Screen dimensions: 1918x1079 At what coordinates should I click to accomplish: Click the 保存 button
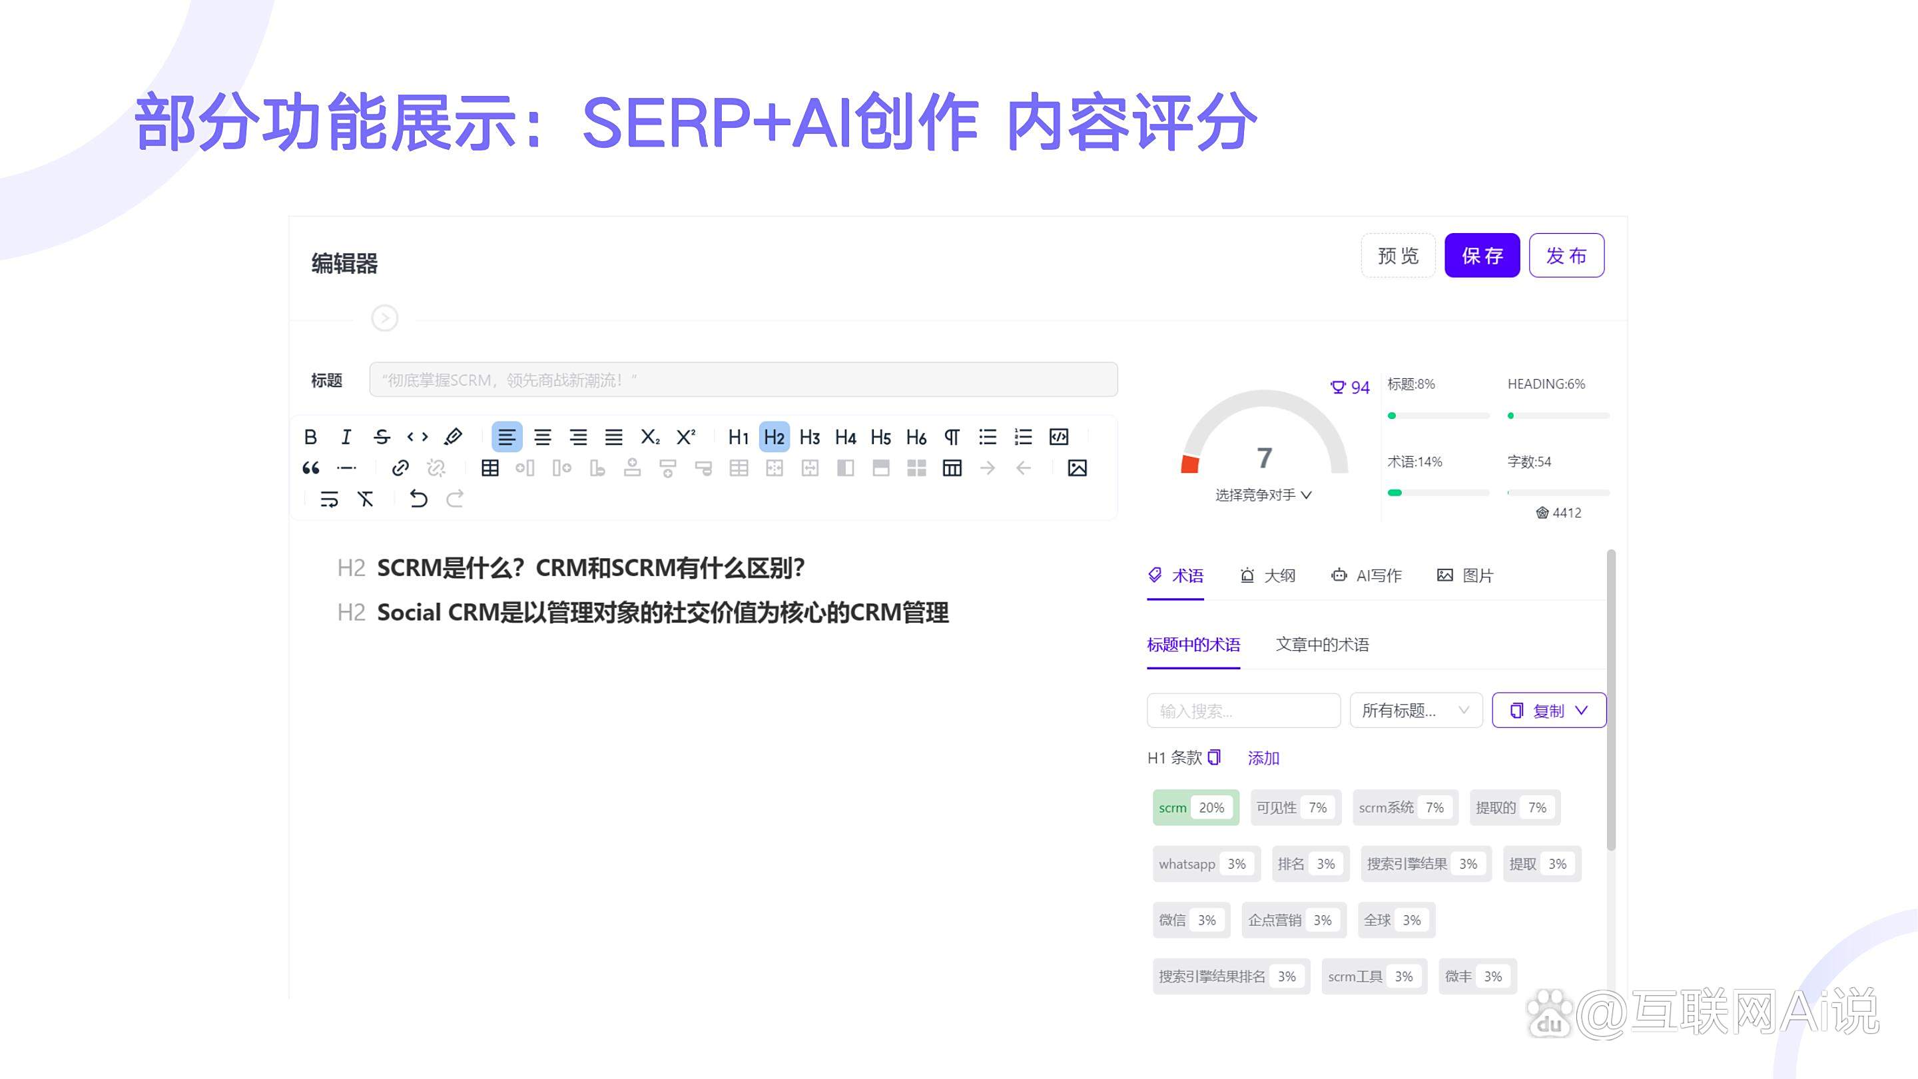pos(1482,255)
